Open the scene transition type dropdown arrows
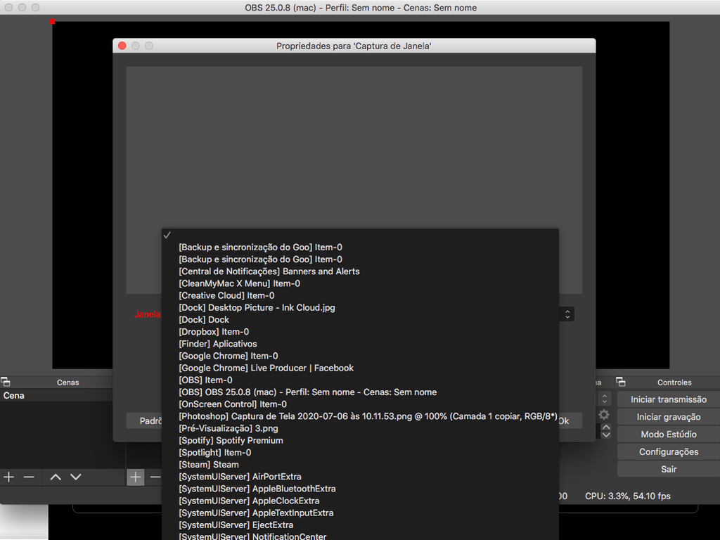Viewport: 720px width, 540px height. click(x=605, y=399)
